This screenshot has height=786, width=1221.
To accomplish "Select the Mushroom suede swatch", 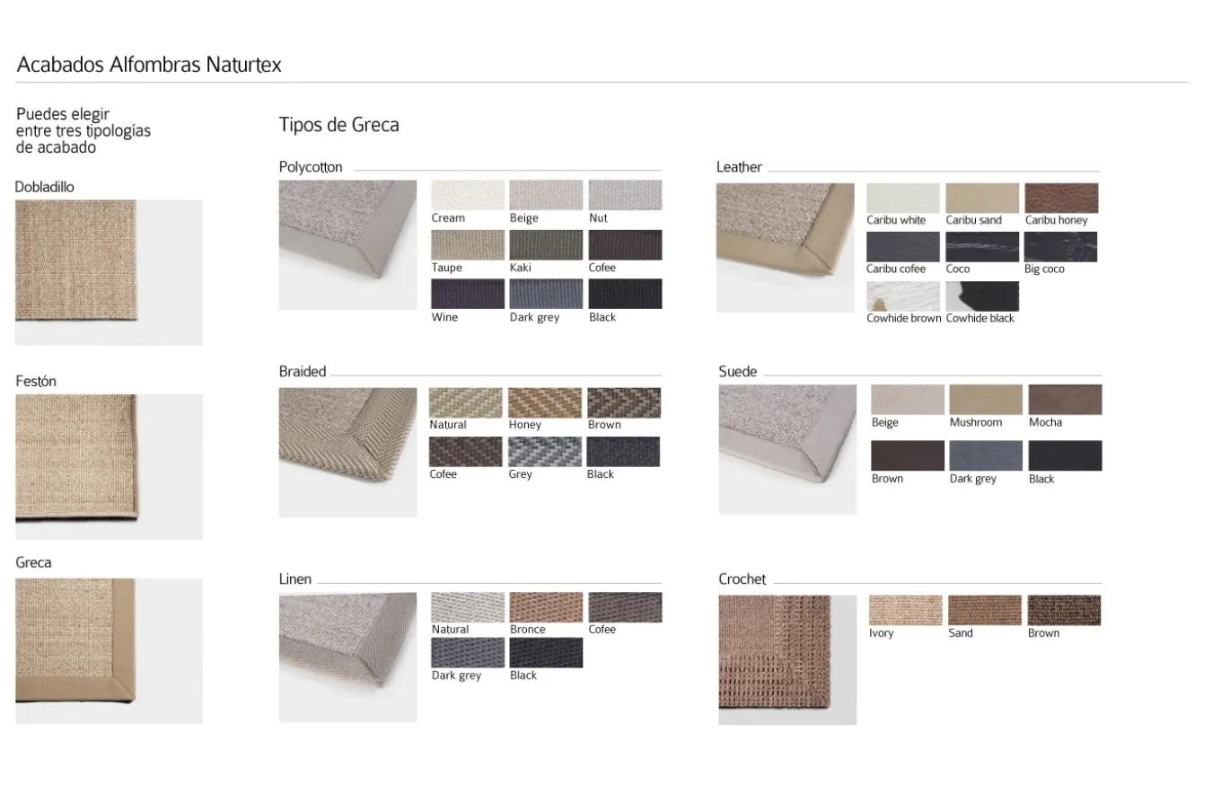I will [986, 400].
